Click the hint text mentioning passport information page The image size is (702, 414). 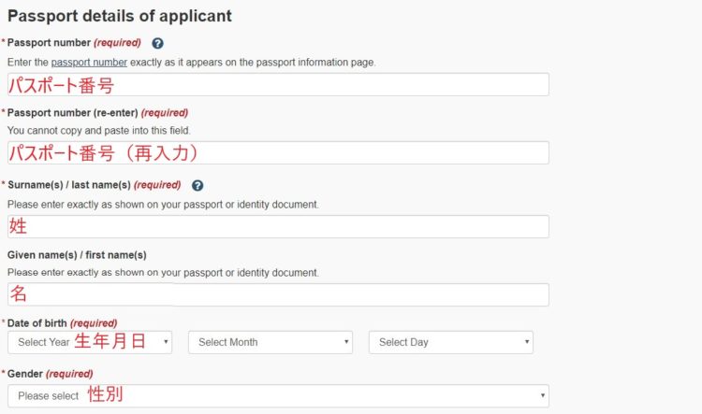pyautogui.click(x=191, y=62)
